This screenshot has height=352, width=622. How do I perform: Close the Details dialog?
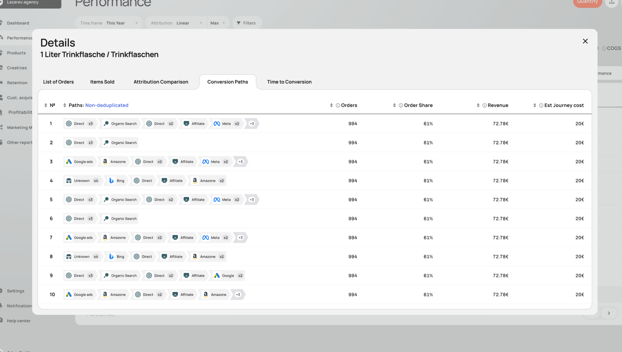tap(585, 41)
